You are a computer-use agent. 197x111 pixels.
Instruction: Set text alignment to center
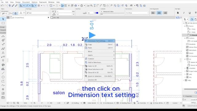click(x=159, y=13)
